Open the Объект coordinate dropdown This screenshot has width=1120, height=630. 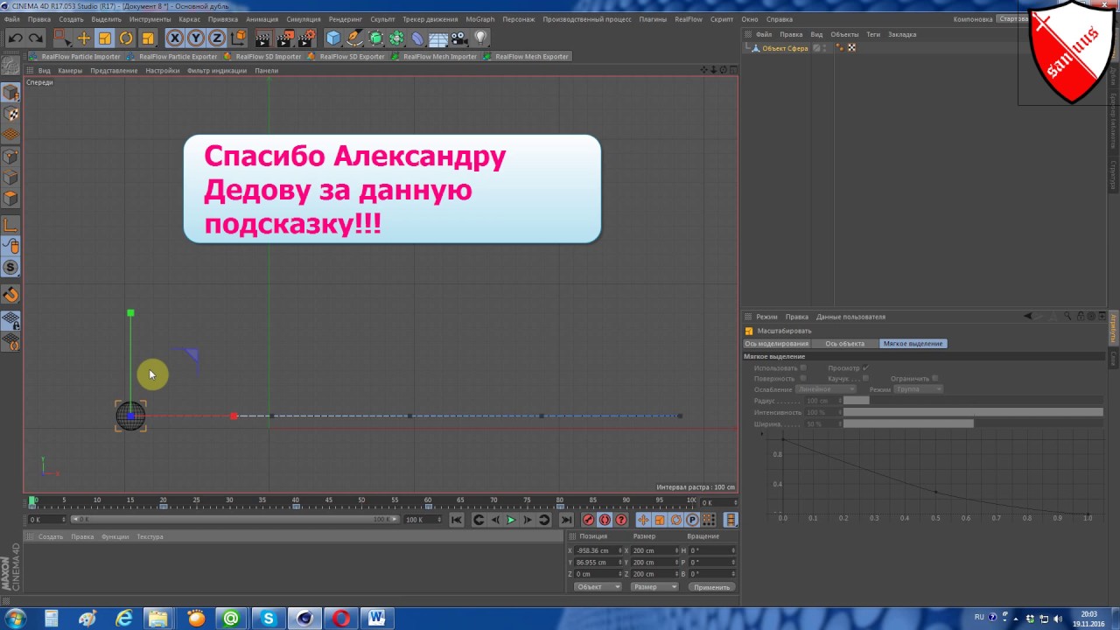[x=598, y=587]
